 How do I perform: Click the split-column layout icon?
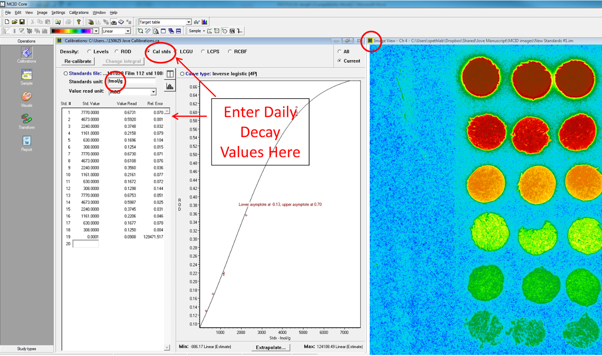tap(170, 74)
